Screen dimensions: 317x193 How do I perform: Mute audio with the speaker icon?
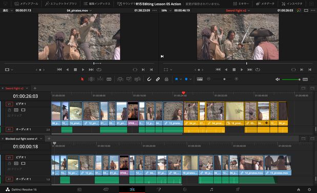click(278, 79)
